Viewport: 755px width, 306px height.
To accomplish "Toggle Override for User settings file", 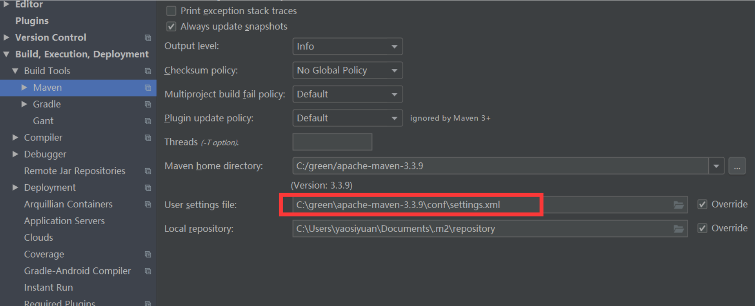I will (x=702, y=204).
